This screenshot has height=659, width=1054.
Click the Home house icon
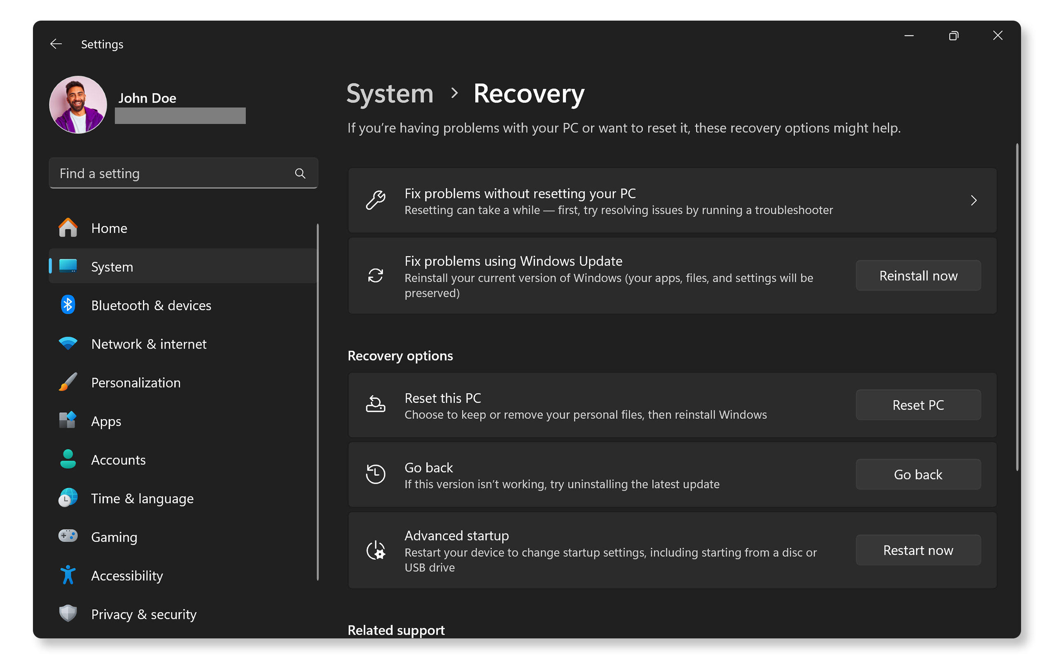click(68, 228)
